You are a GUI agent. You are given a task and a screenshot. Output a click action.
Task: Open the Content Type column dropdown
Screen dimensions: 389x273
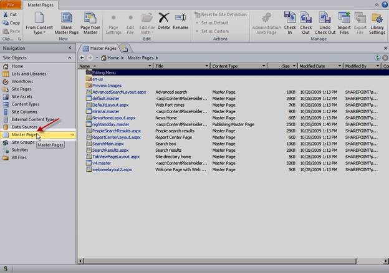[264, 66]
